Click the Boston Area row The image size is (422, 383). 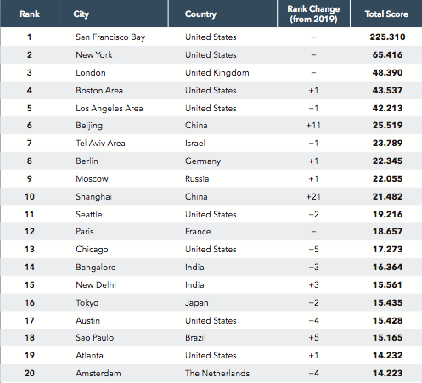coord(211,90)
